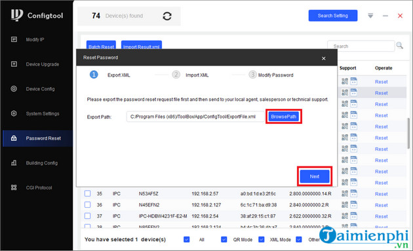This screenshot has height=251, width=413.
Task: Click the Search Setting button
Action: point(332,16)
